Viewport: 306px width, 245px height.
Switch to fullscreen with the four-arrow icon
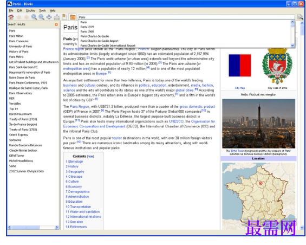coord(49,17)
